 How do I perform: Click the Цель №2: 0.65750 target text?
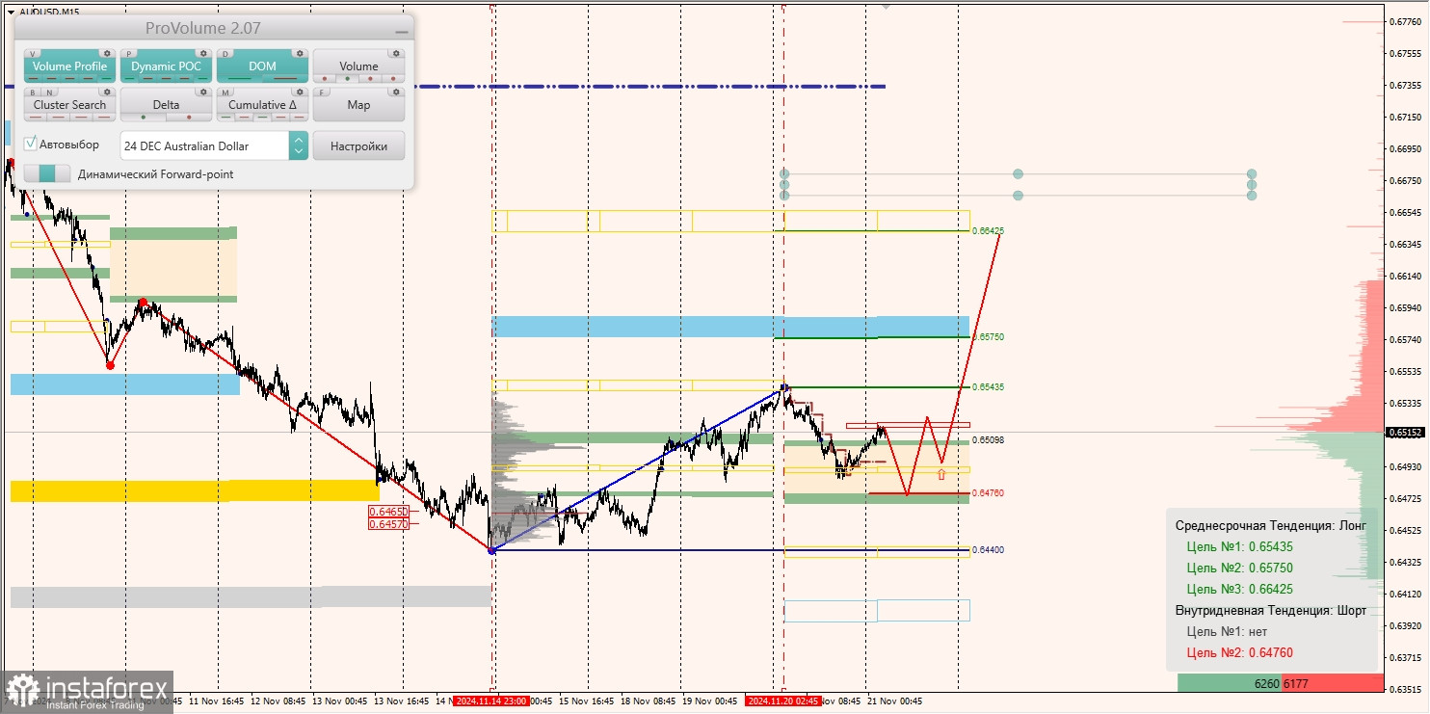click(x=1239, y=568)
